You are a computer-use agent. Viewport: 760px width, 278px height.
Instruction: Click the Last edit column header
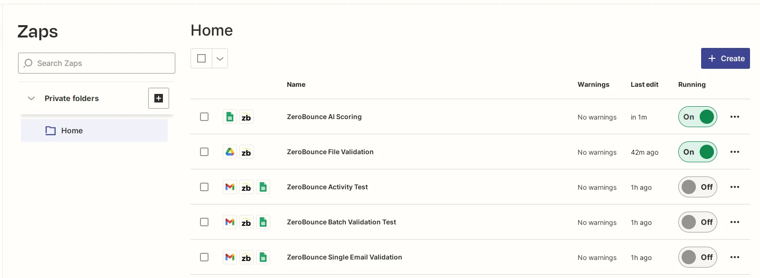point(644,84)
